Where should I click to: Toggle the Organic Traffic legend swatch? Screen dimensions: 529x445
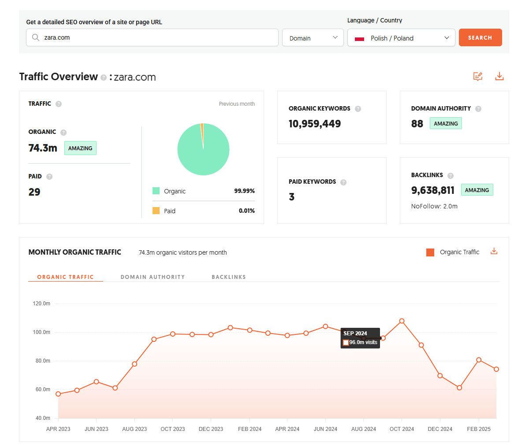(x=430, y=252)
